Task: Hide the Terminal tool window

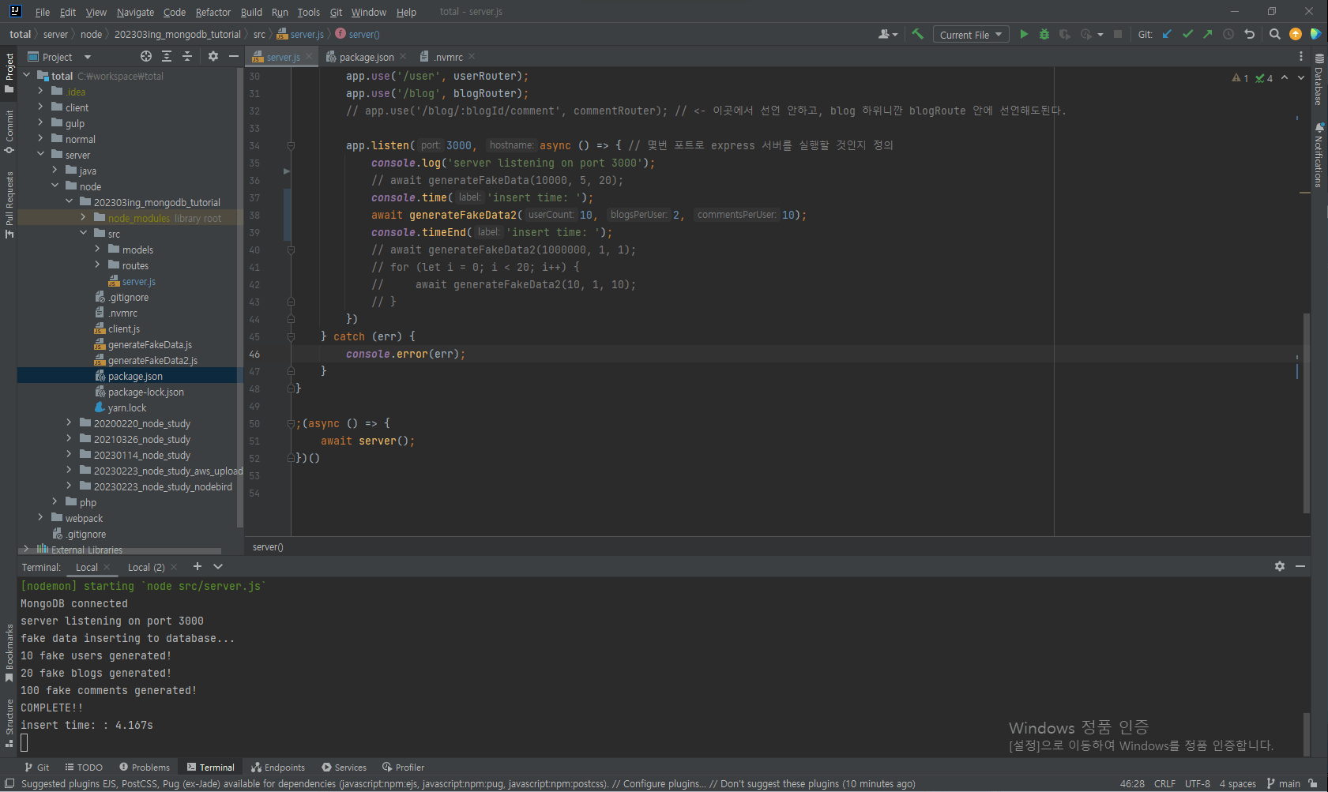Action: point(1300,566)
